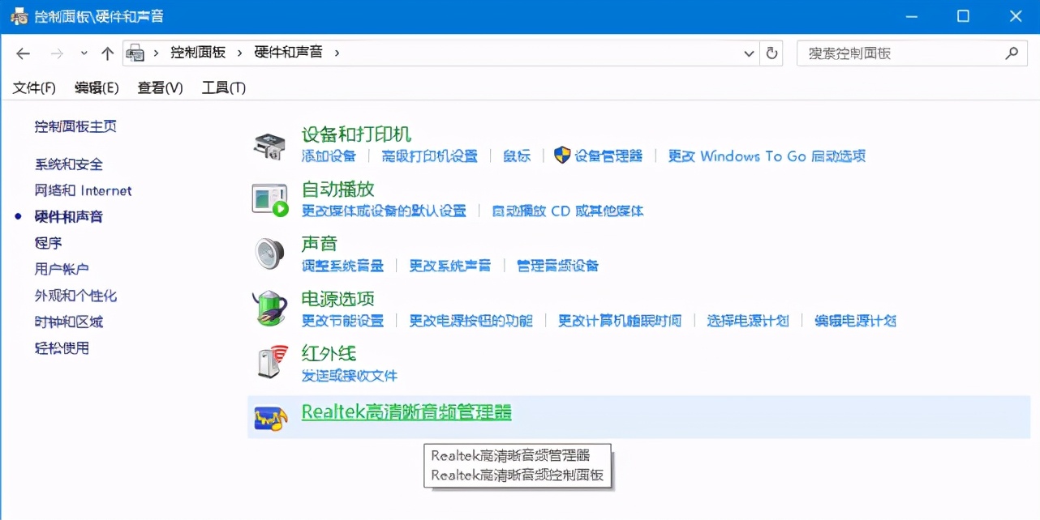Expand the chevron before 控制面板 breadcrumb
Image resolution: width=1040 pixels, height=520 pixels.
point(156,53)
